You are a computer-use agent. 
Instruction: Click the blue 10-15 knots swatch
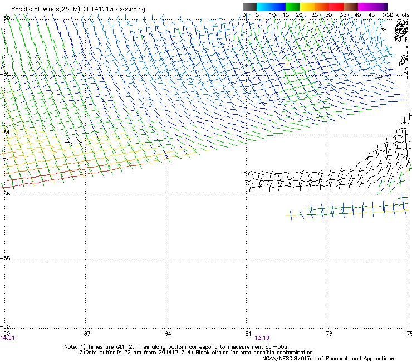(278, 7)
